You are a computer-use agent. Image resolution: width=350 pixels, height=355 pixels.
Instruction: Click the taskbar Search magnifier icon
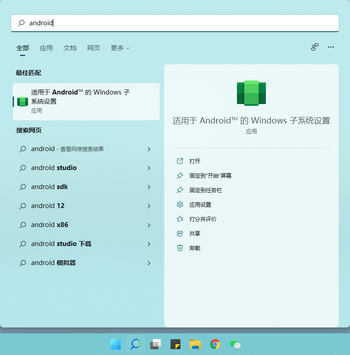[136, 344]
